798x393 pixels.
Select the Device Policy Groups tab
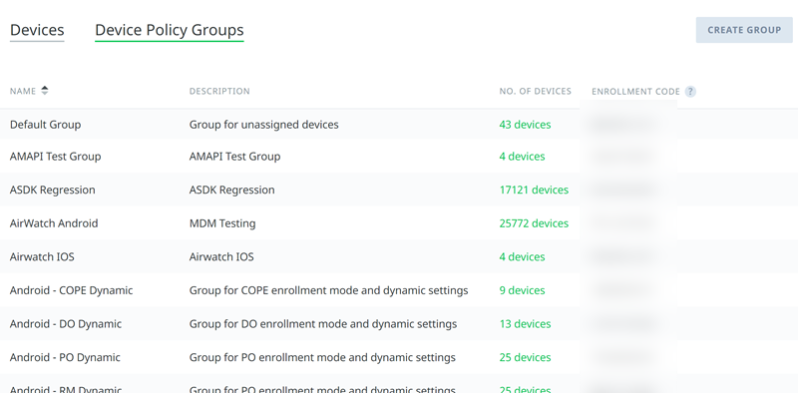pyautogui.click(x=170, y=30)
